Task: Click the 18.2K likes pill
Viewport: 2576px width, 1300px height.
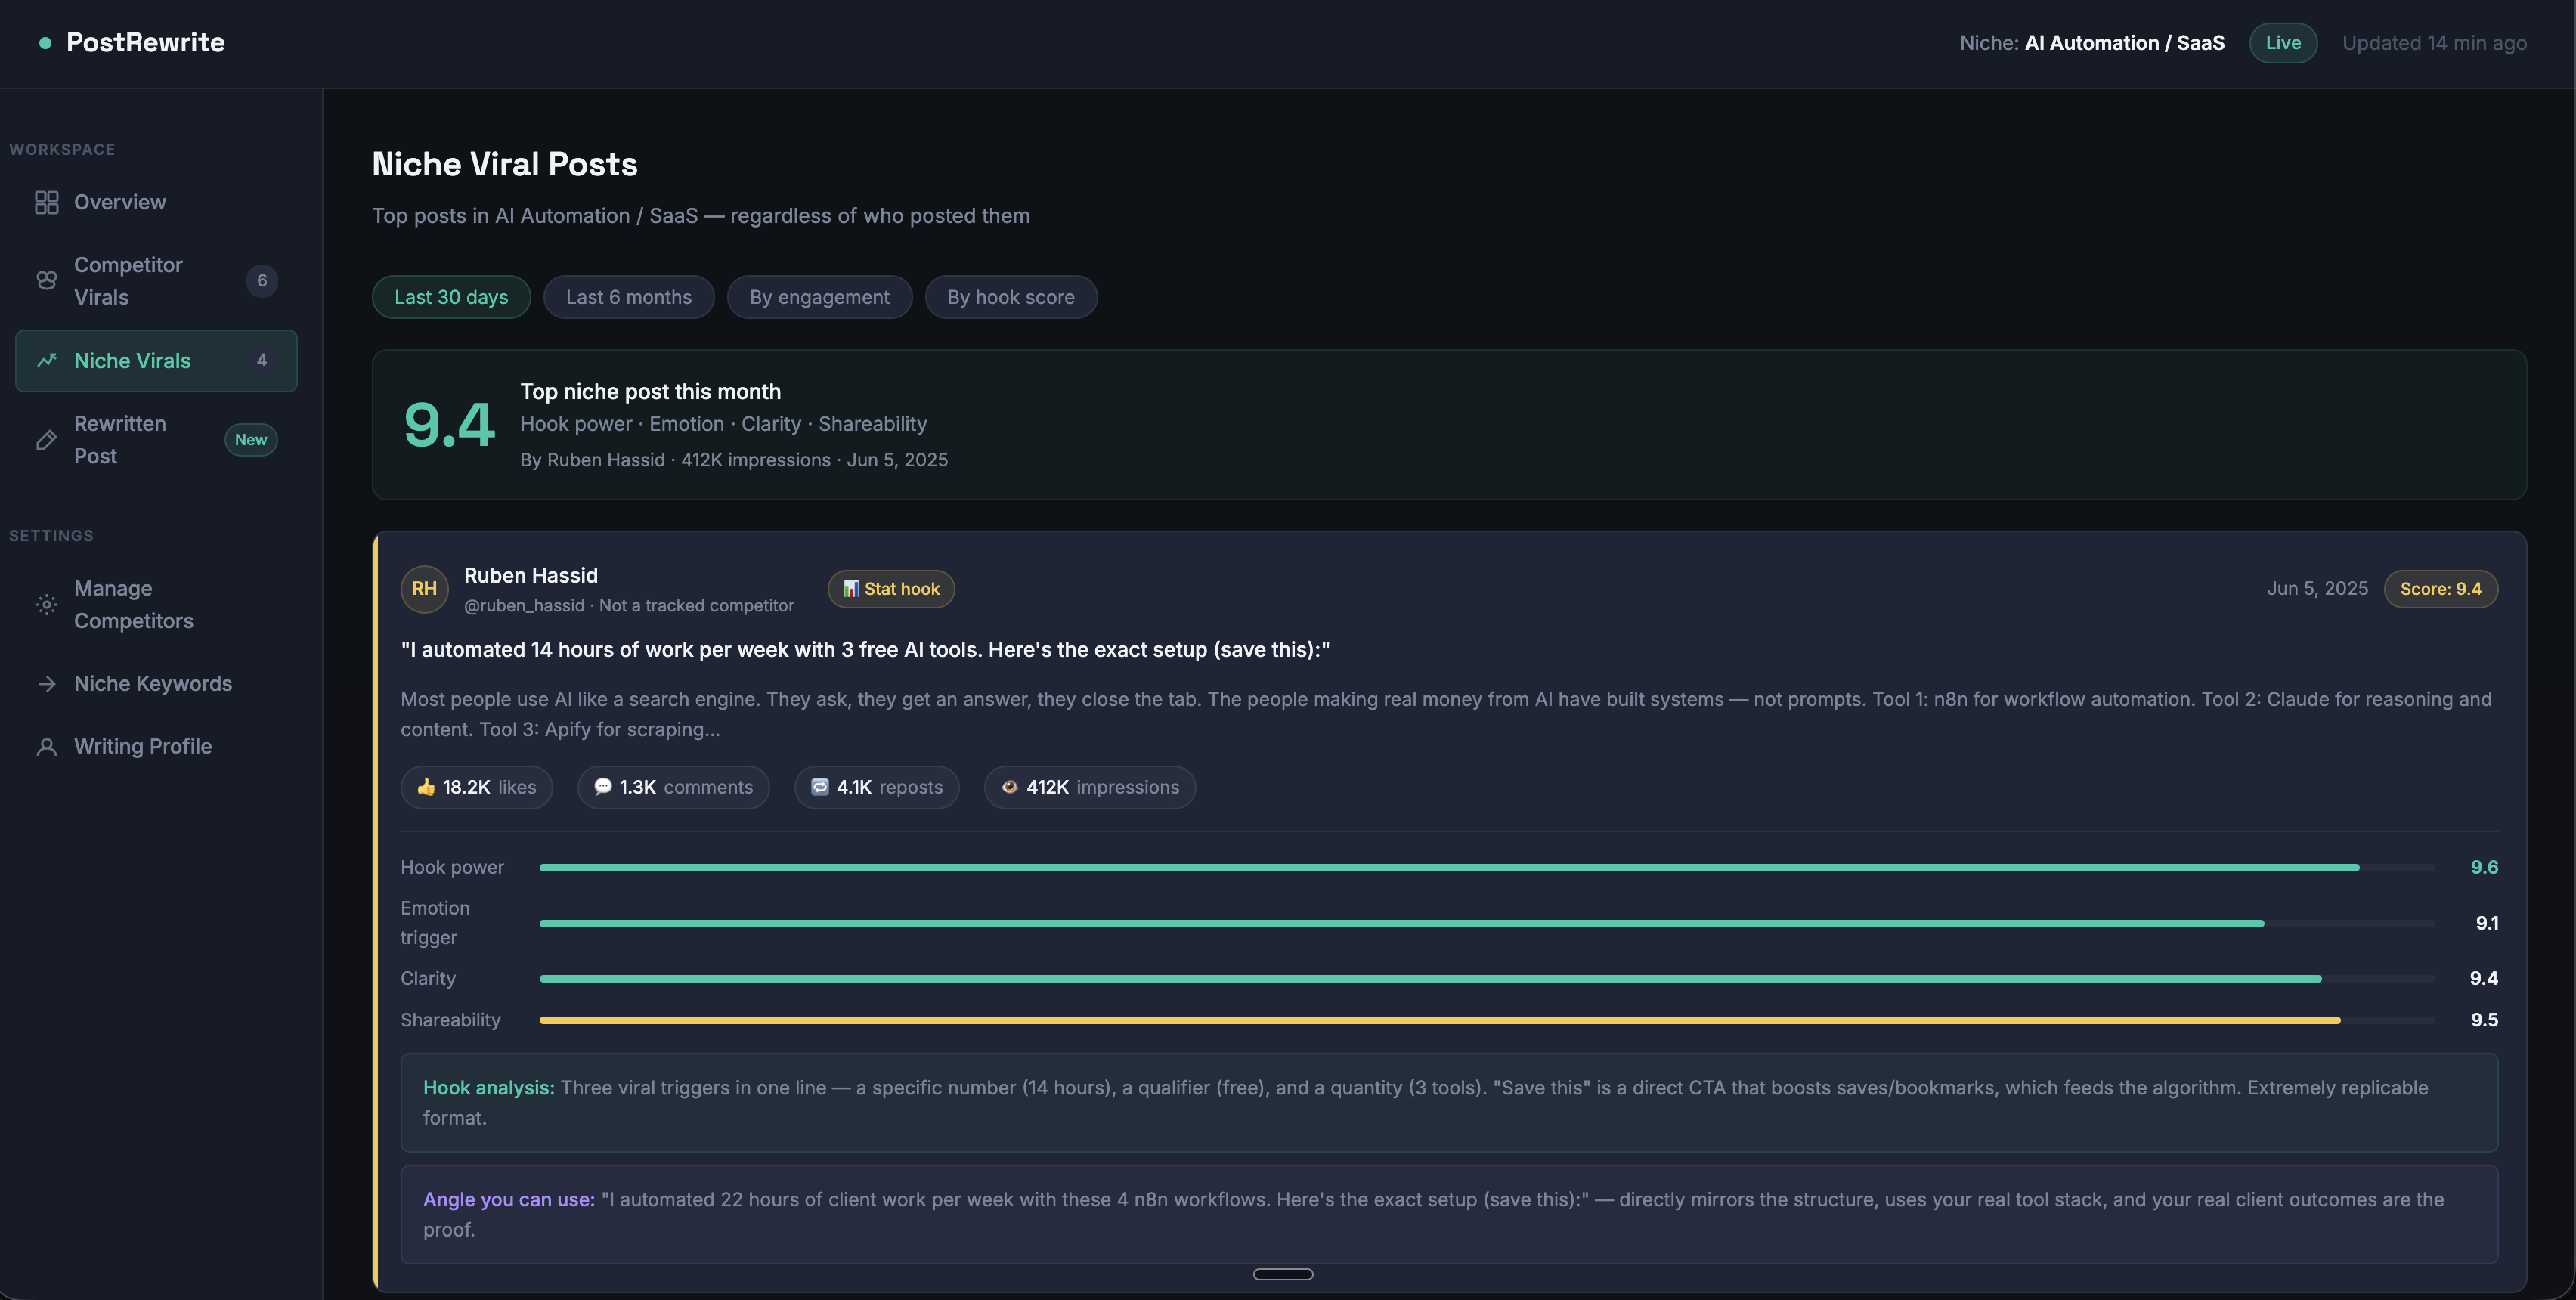Action: 477,787
